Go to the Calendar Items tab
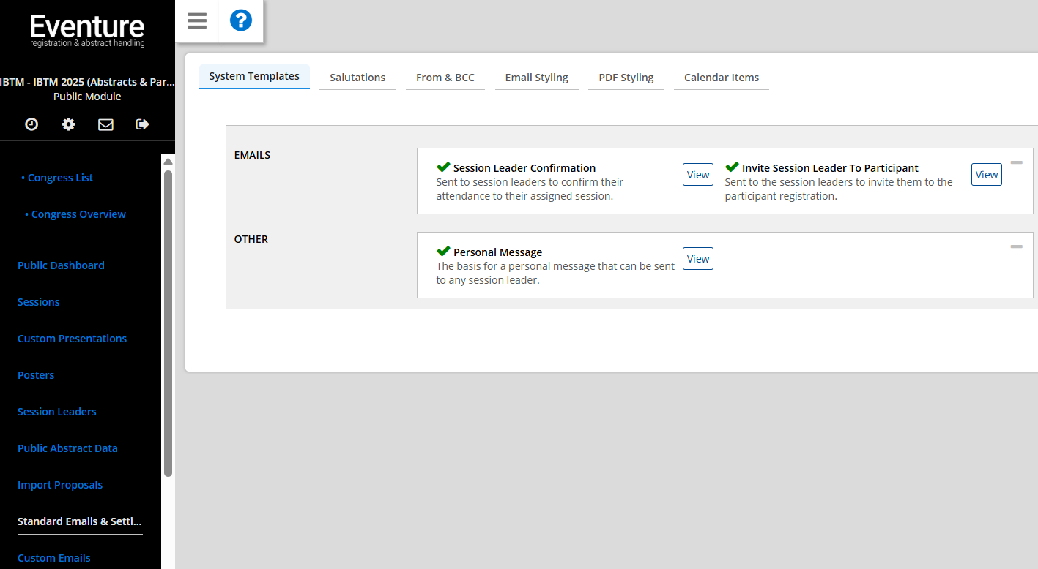1038x569 pixels. tap(721, 78)
